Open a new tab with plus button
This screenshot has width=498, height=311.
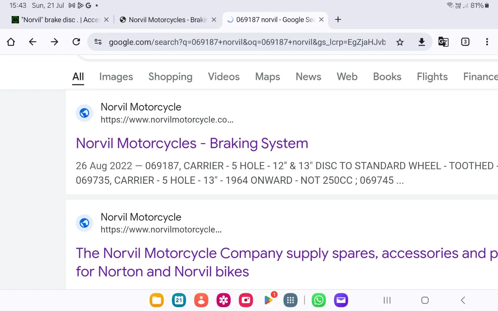click(338, 20)
